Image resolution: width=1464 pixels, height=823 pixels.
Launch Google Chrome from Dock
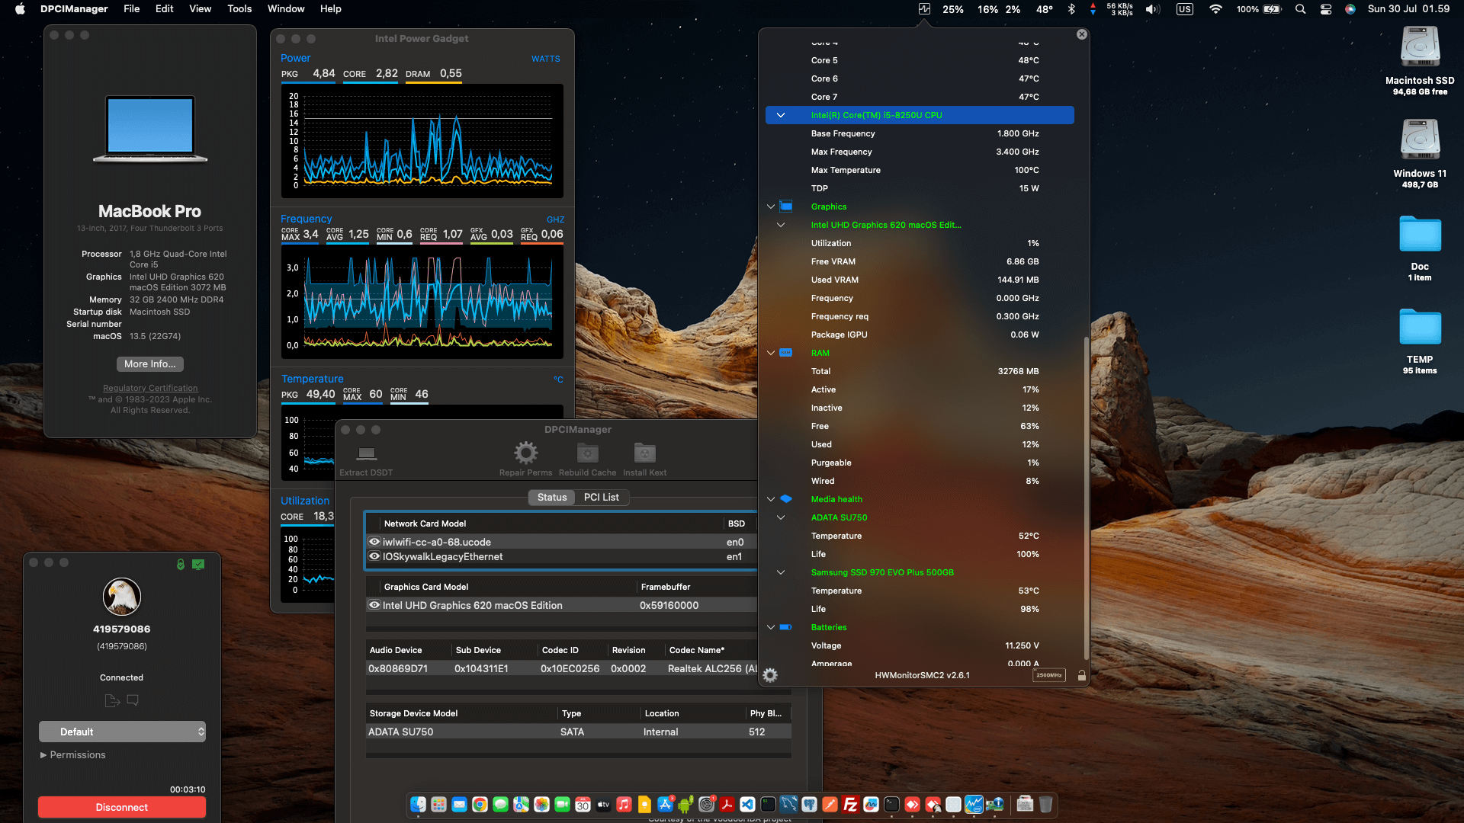pyautogui.click(x=480, y=805)
